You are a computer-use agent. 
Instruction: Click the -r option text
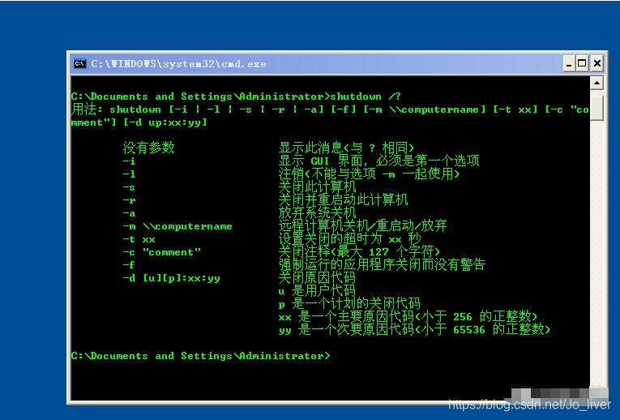coord(129,200)
